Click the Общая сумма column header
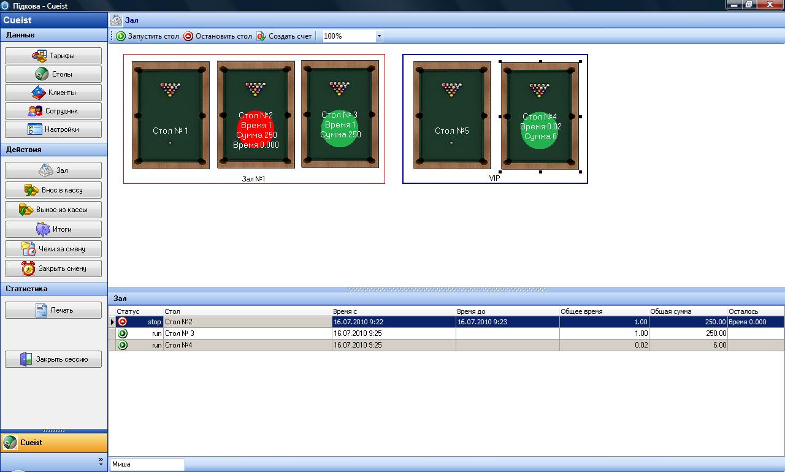 (688, 311)
